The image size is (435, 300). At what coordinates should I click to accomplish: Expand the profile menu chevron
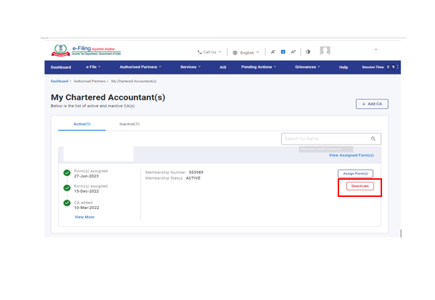point(376,50)
